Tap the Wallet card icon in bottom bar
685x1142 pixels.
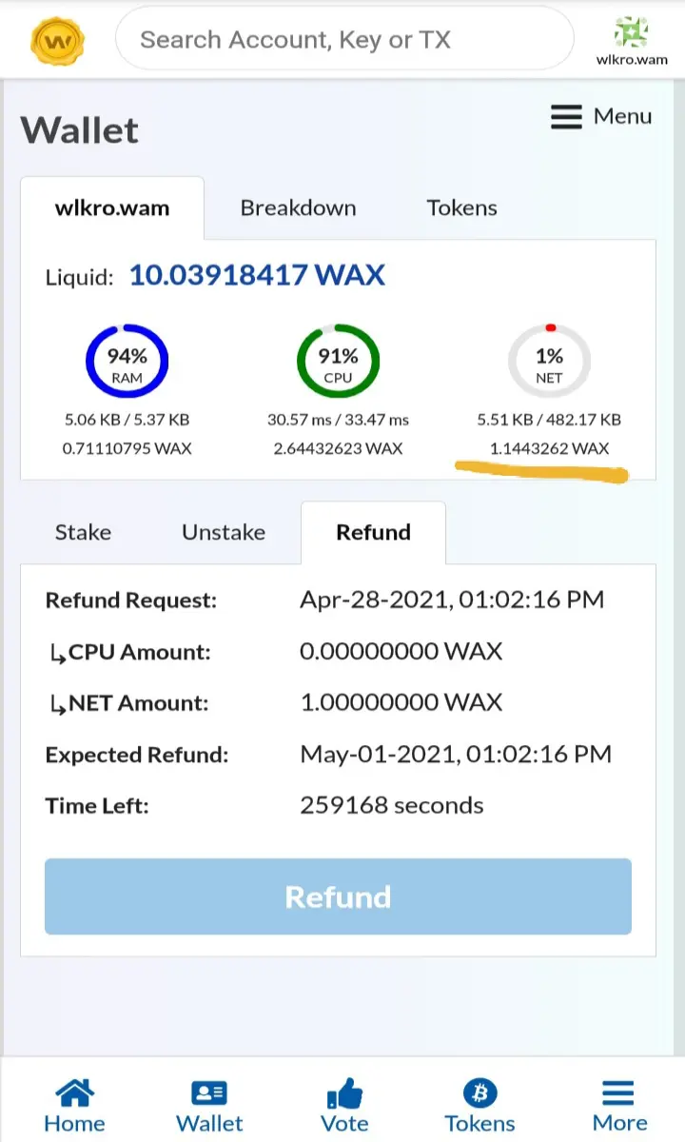[x=209, y=1093]
